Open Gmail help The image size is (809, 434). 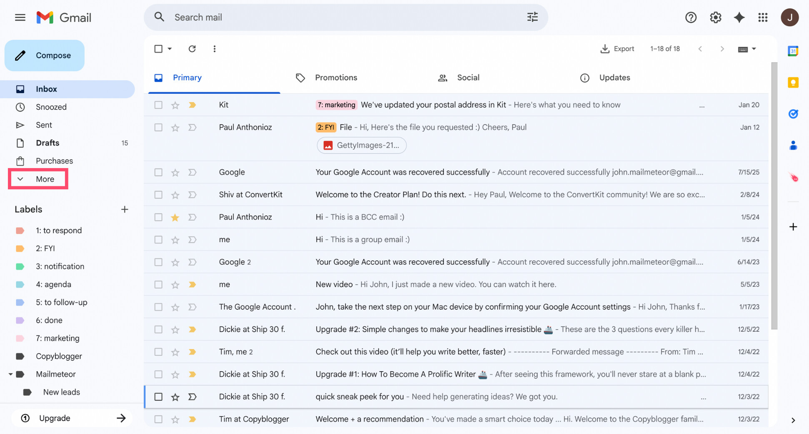[691, 17]
